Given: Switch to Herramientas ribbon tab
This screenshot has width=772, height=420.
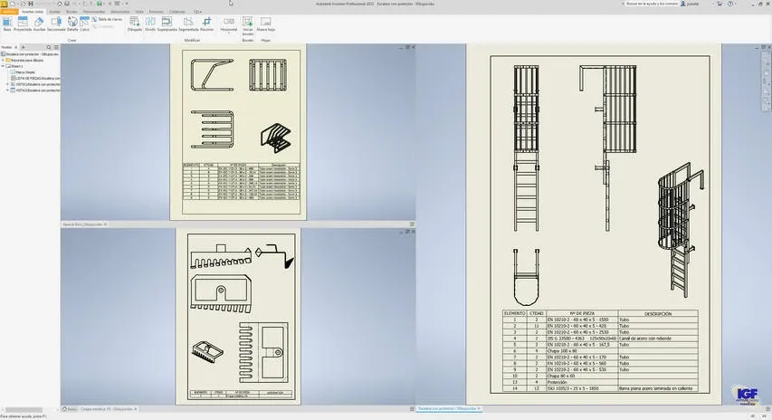Looking at the screenshot, I should (x=94, y=12).
